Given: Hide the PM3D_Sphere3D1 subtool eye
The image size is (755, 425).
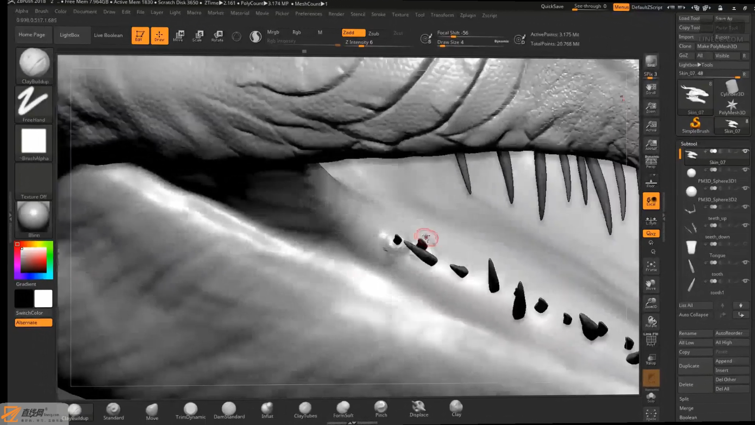Looking at the screenshot, I should [746, 169].
